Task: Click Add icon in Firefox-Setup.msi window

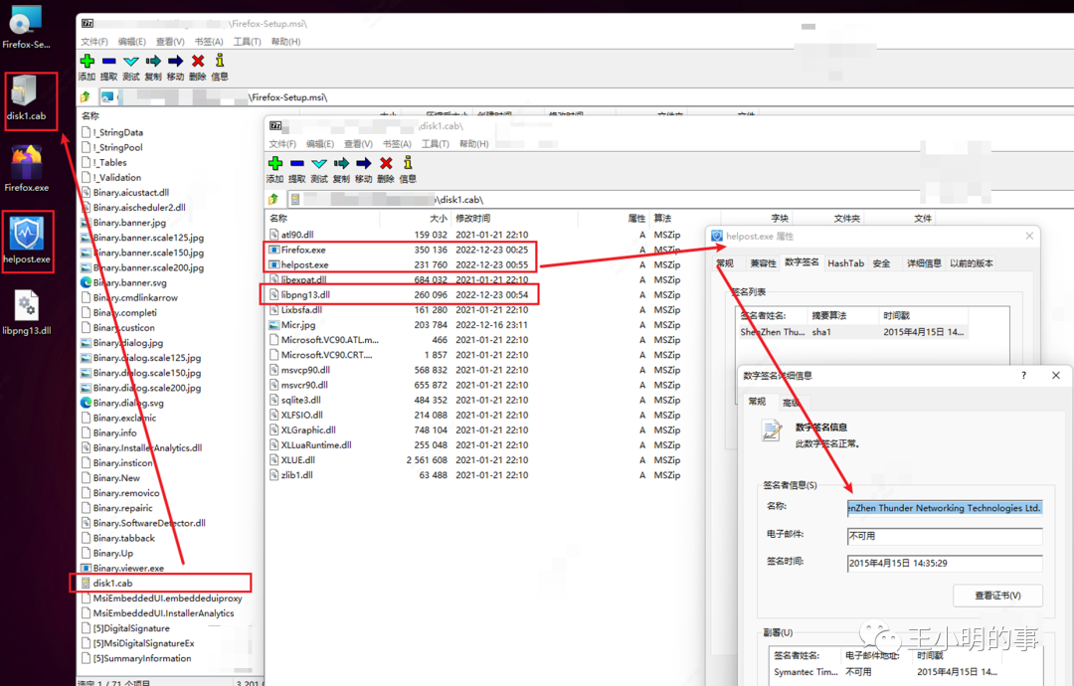Action: coord(87,61)
